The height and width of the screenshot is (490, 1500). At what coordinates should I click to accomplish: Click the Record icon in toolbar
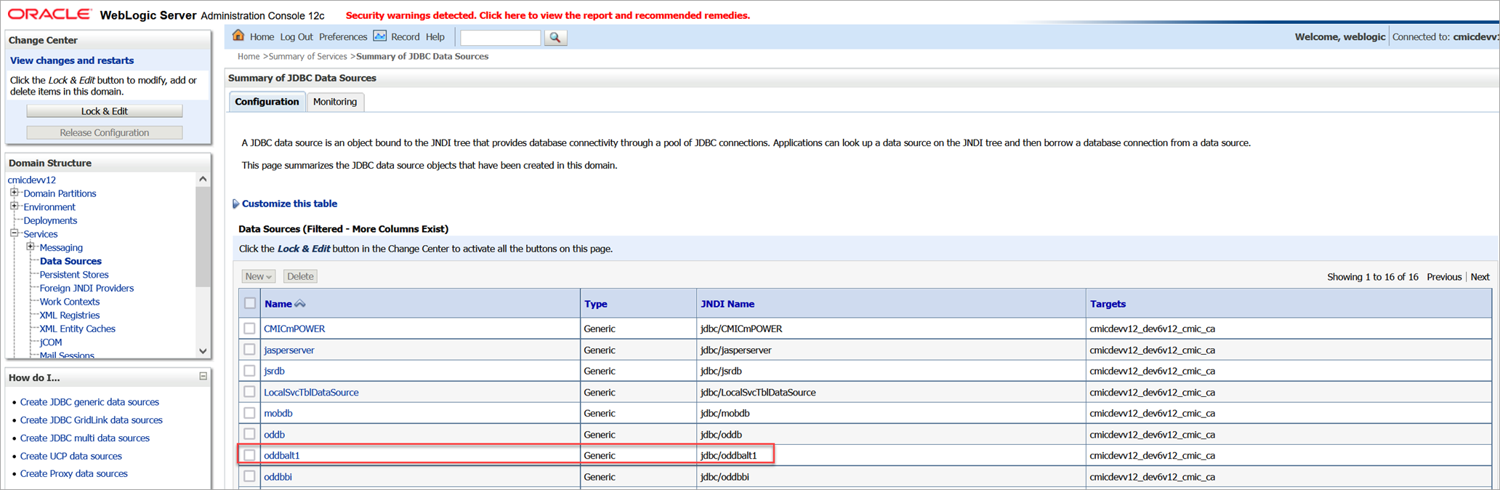380,36
